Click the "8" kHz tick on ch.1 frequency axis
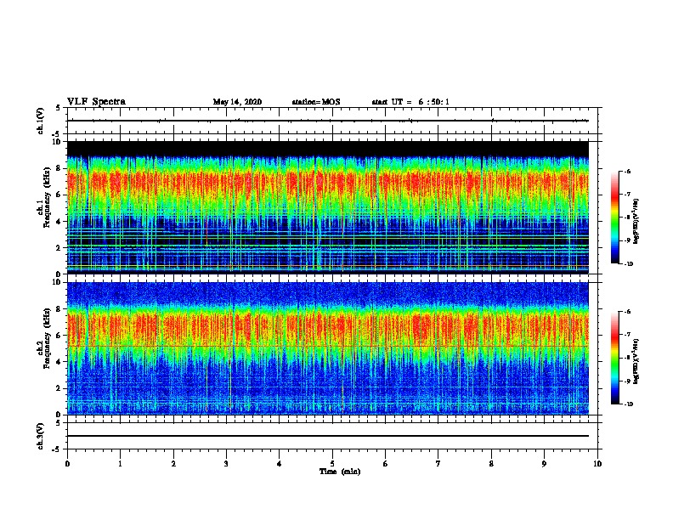This screenshot has width=673, height=520. tap(59, 168)
